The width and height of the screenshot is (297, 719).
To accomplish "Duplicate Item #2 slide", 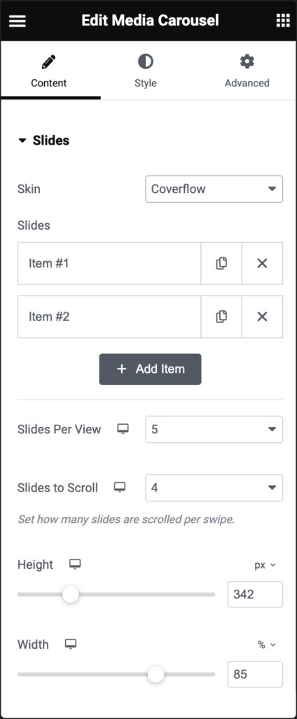I will coord(221,317).
